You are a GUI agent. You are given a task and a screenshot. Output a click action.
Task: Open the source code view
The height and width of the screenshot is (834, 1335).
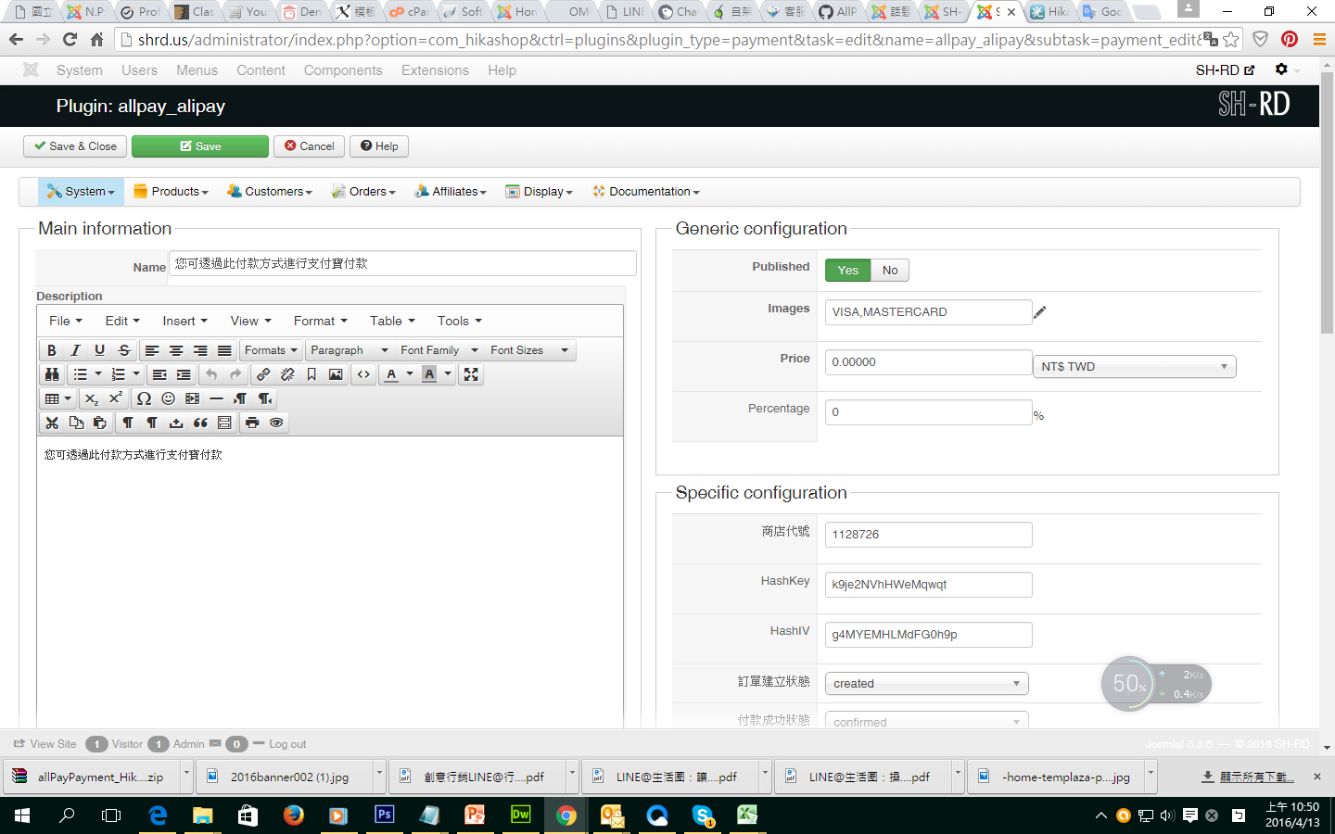[363, 374]
